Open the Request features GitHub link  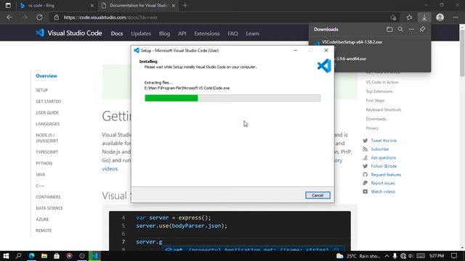386,175
